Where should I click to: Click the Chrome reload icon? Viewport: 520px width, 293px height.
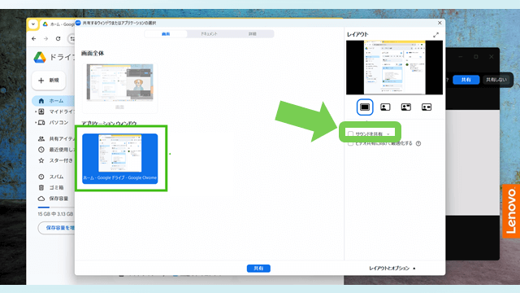tap(58, 38)
